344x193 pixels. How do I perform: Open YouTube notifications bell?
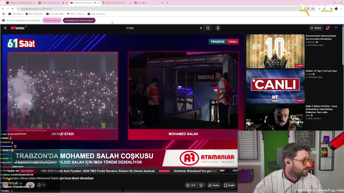coord(328,28)
